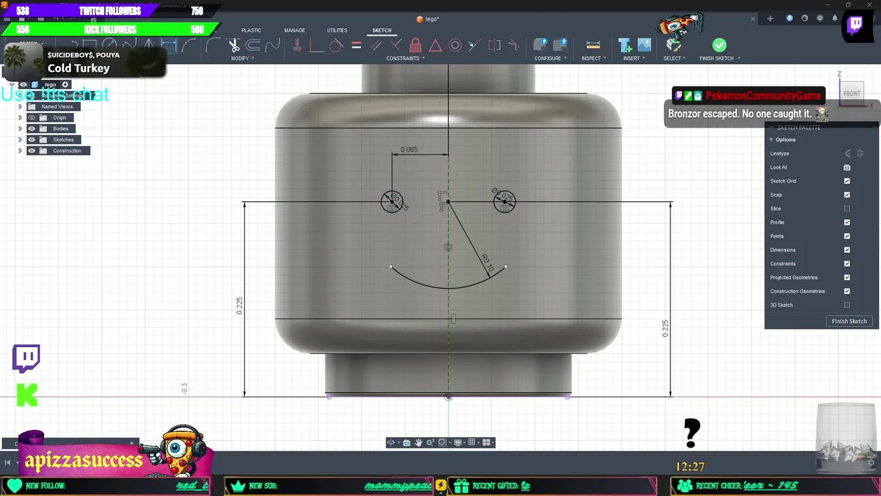Viewport: 881px width, 496px height.
Task: Apply the Symmetry constraint icon
Action: [494, 45]
